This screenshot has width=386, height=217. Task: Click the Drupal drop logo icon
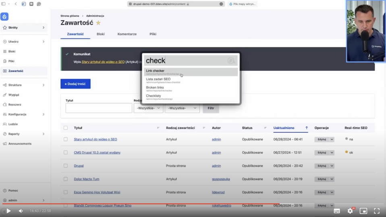pos(4,17)
